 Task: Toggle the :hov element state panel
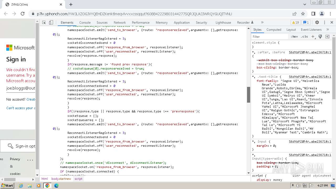(x=294, y=37)
